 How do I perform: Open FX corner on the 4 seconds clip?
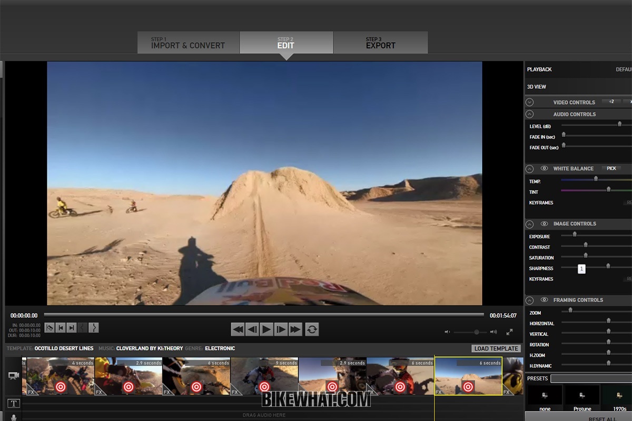tap(31, 392)
